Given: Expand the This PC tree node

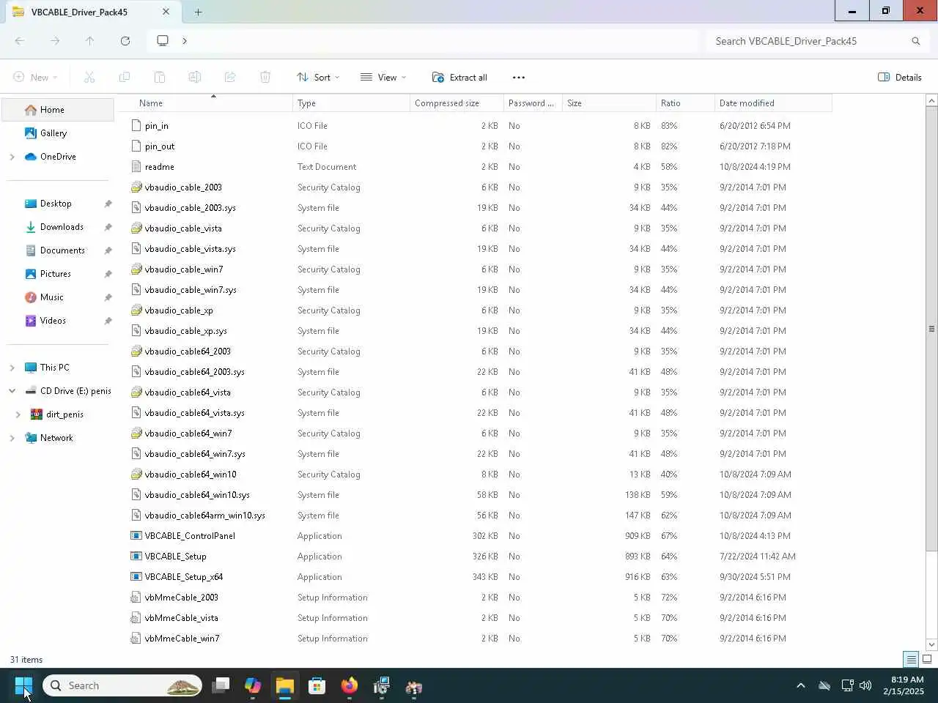Looking at the screenshot, I should 12,368.
